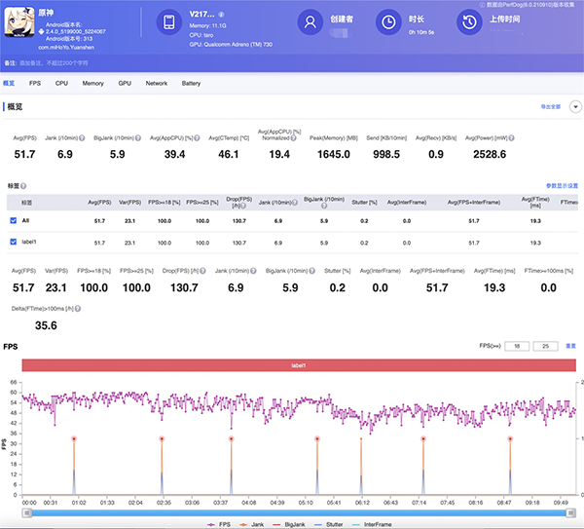Switch to the CPU tab
584x529 pixels.
click(61, 84)
